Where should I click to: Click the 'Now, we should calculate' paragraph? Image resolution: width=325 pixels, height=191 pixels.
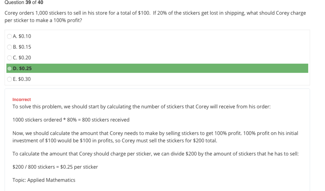click(x=155, y=137)
